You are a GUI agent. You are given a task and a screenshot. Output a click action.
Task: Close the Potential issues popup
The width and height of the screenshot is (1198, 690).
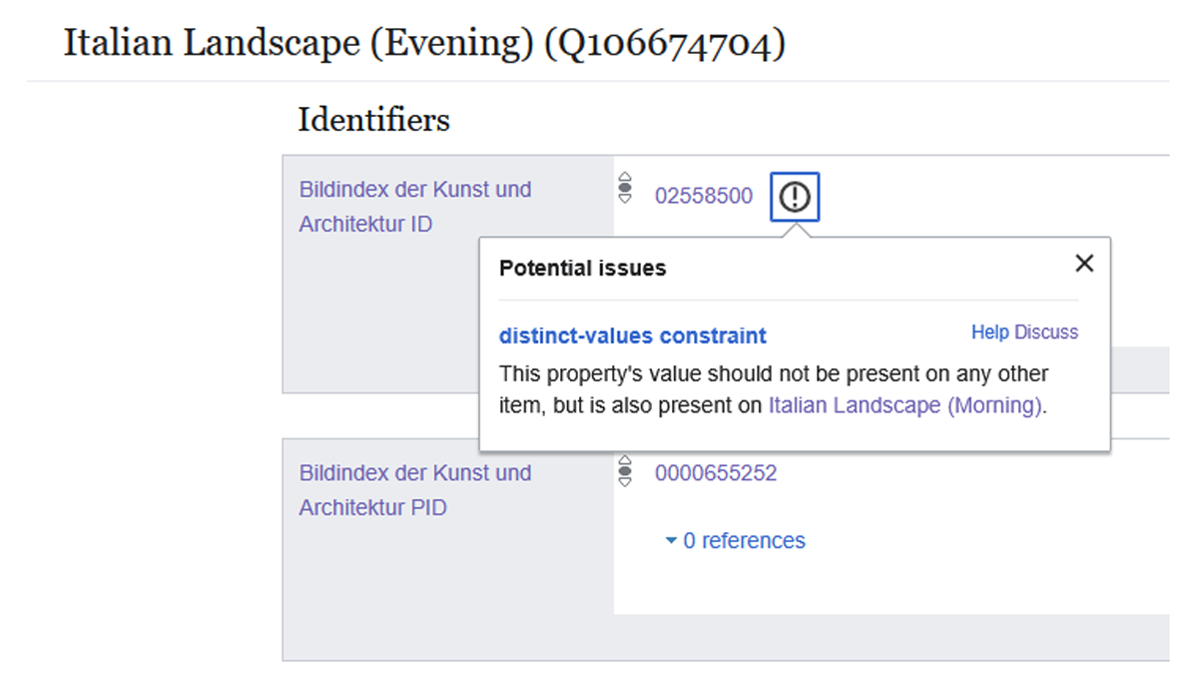coord(1084,264)
